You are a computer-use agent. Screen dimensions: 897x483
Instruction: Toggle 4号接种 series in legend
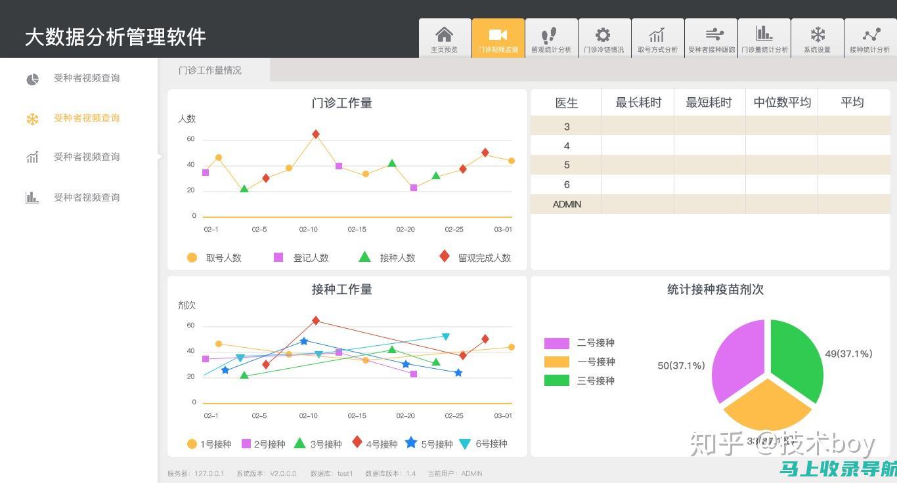374,444
